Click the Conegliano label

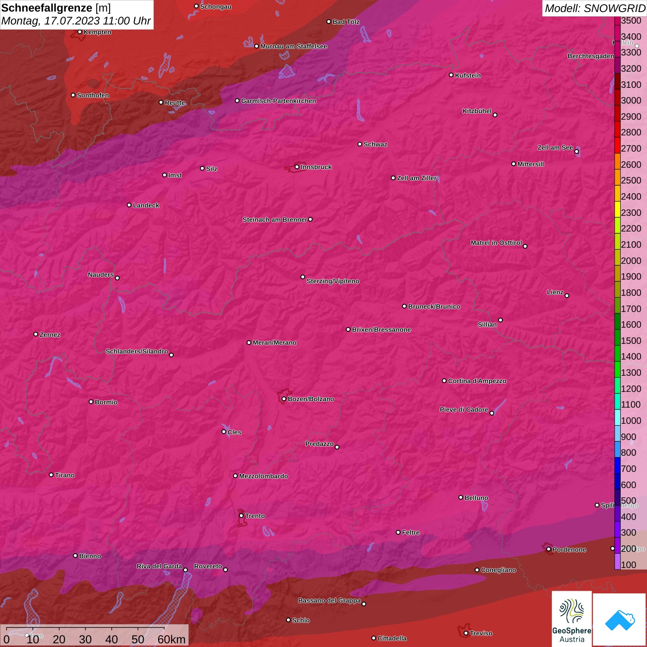click(498, 570)
